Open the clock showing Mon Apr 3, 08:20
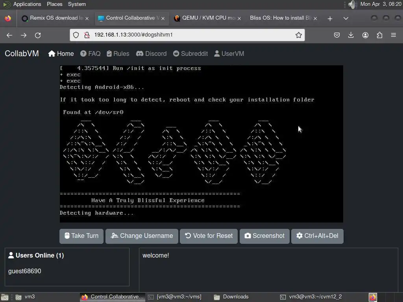Screen dimensions: 403x302 coord(381,4)
